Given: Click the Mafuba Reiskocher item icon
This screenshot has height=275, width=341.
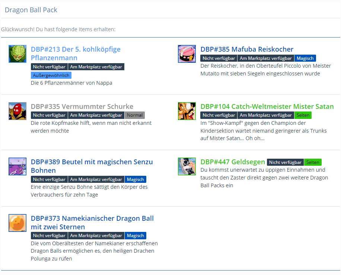Looking at the screenshot, I should coord(187,54).
